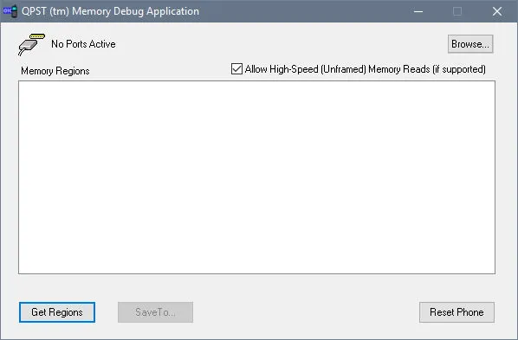
Task: Open the Browse... port selection dialog
Action: point(470,44)
